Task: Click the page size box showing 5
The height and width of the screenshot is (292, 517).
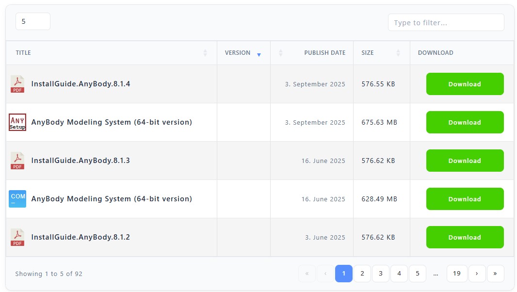Action: [32, 21]
